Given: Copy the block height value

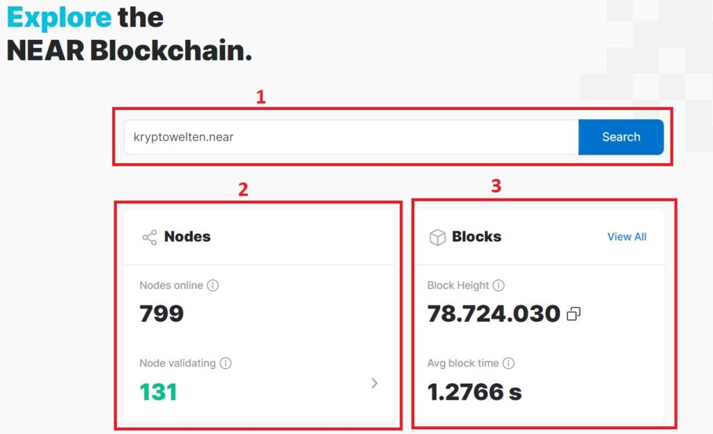Looking at the screenshot, I should pyautogui.click(x=574, y=313).
